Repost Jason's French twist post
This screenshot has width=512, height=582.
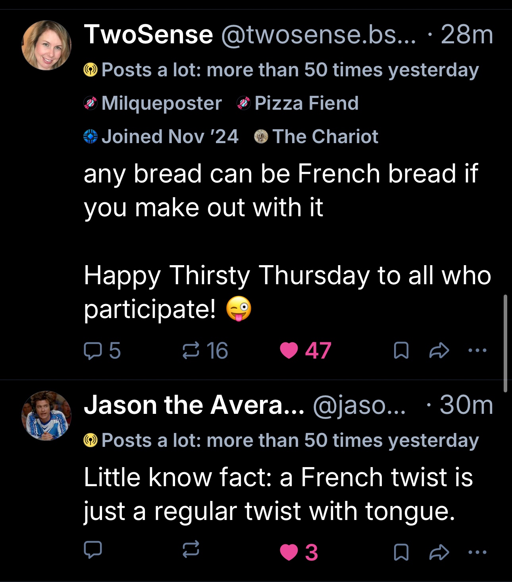[191, 551]
